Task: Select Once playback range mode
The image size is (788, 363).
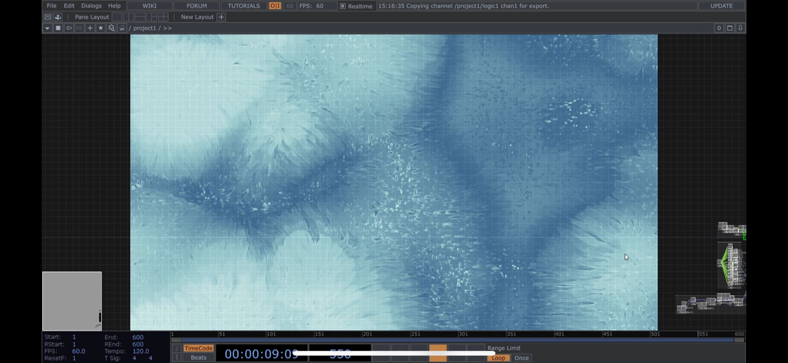Action: (521, 358)
